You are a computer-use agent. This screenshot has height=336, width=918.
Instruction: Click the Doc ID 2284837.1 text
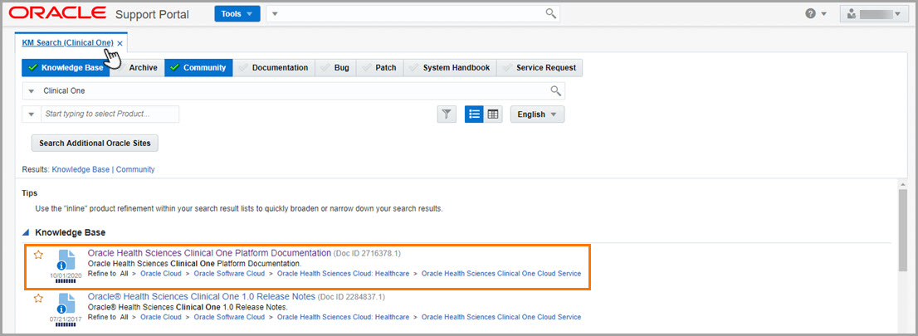coord(351,297)
